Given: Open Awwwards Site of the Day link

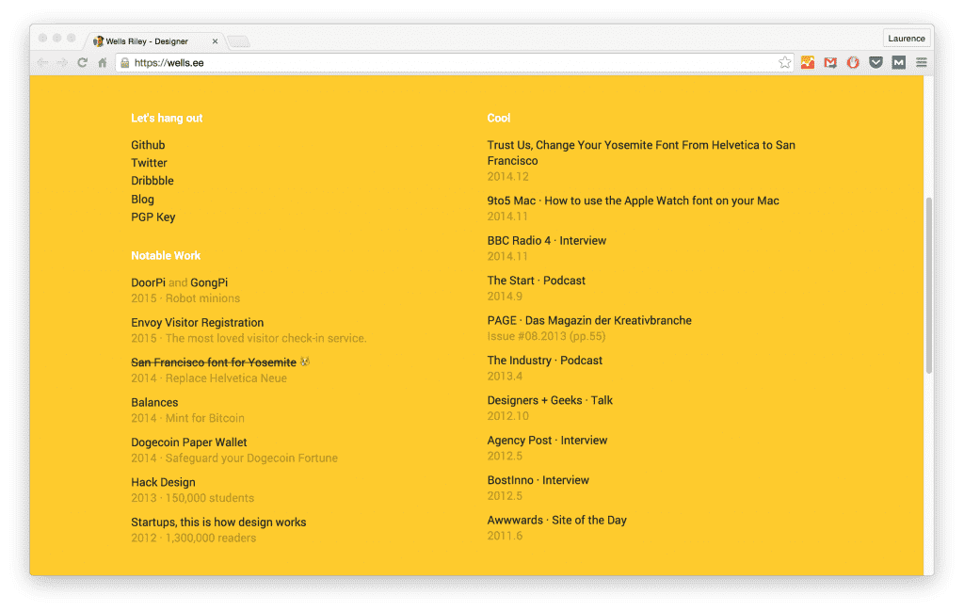Looking at the screenshot, I should (x=557, y=521).
